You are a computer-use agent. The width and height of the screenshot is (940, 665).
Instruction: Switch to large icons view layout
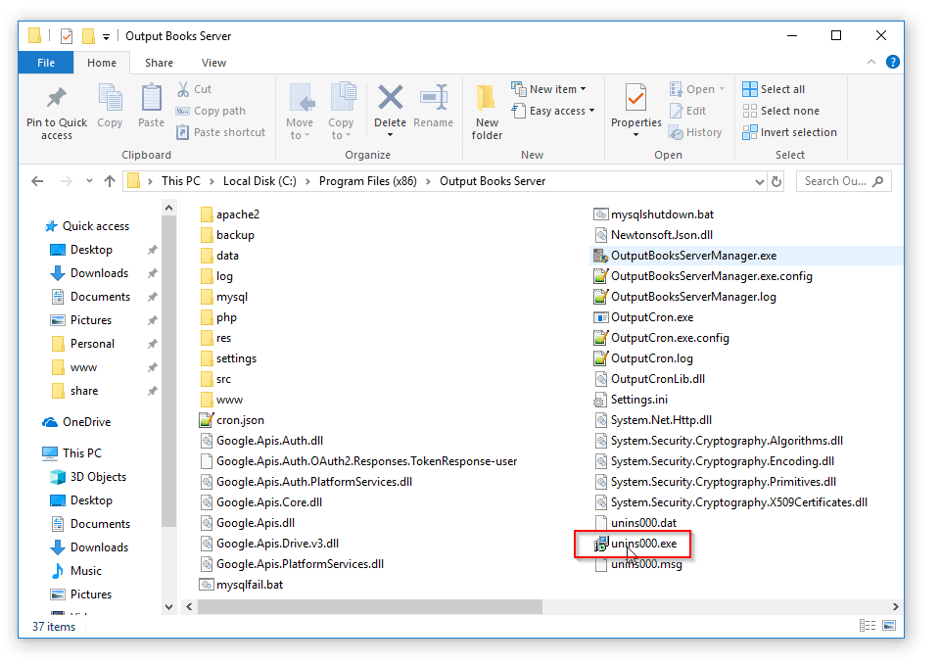(x=890, y=626)
